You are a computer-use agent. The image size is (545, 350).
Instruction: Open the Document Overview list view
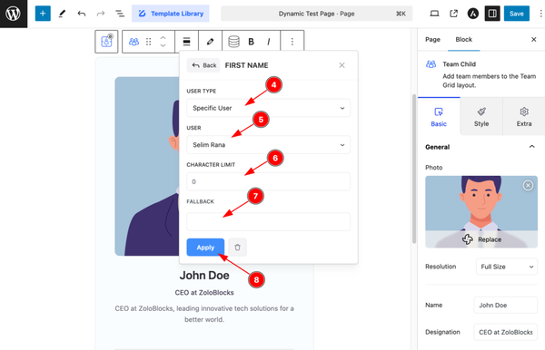click(120, 14)
